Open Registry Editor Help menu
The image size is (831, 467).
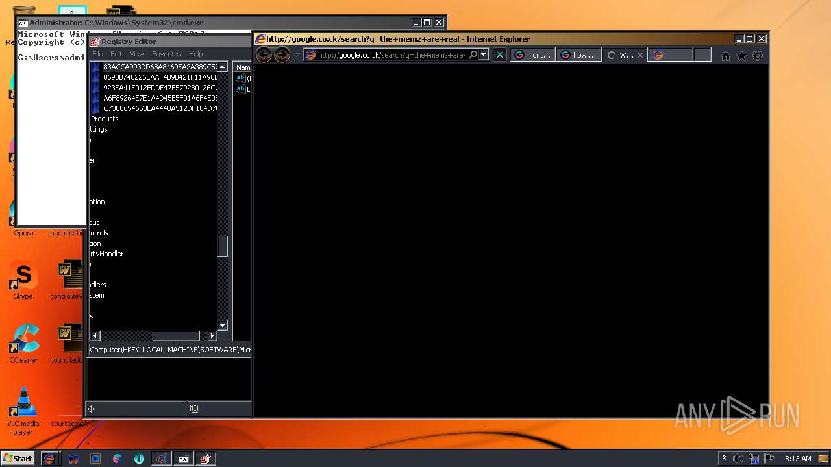[196, 54]
